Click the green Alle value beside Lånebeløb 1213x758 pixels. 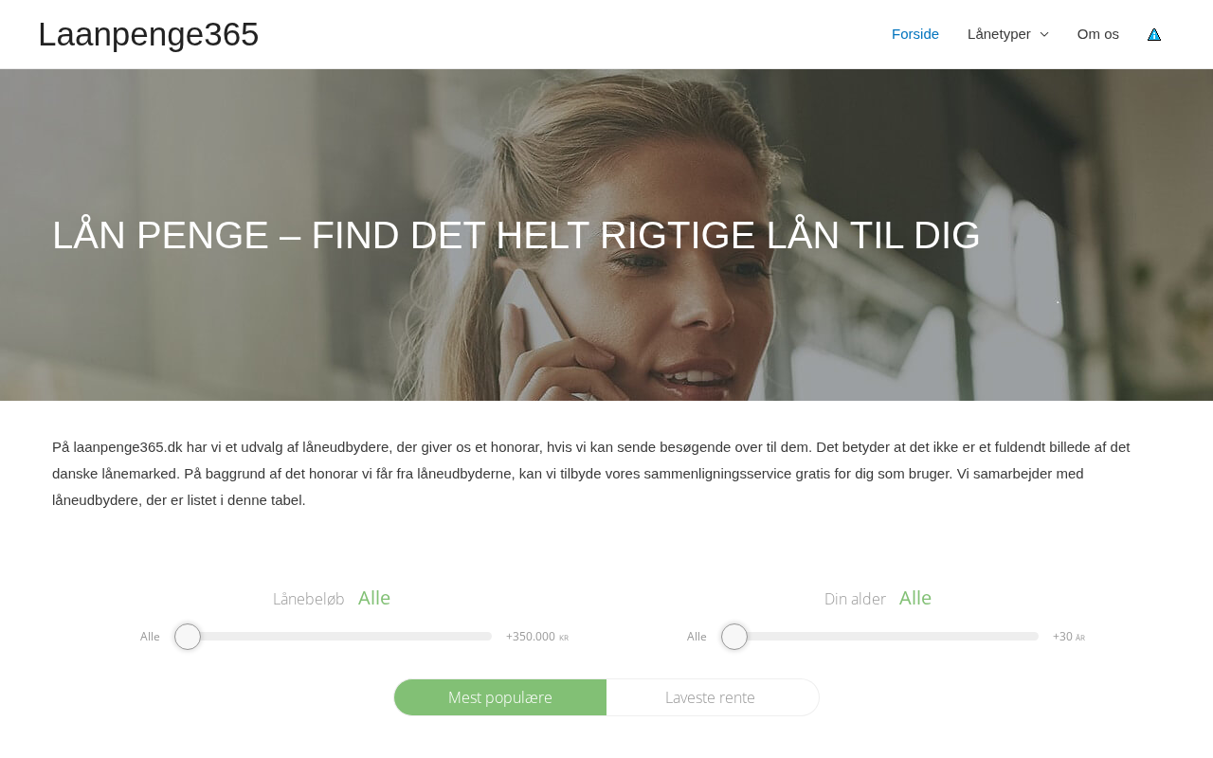[374, 598]
